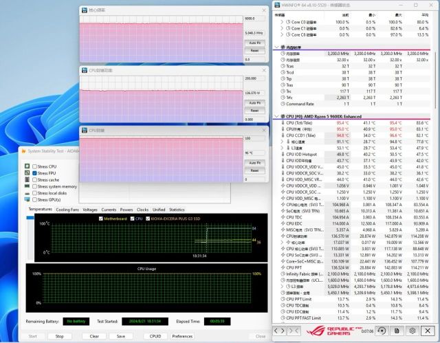Click the CPU chip icon beside Stress CPU

[27, 166]
